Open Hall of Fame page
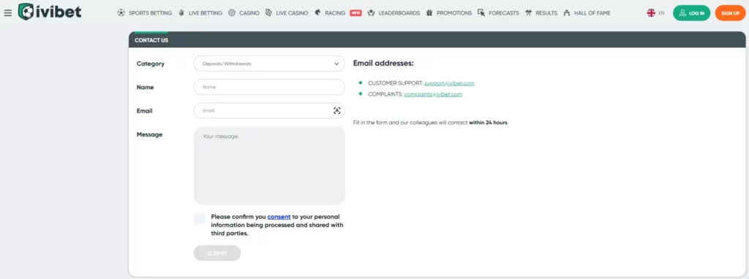The height and width of the screenshot is (279, 749). (592, 13)
